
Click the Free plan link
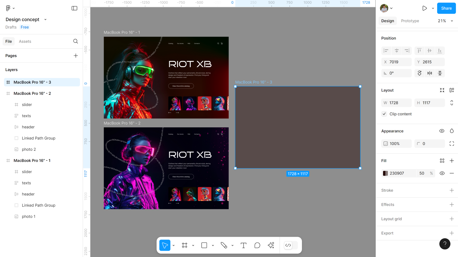[25, 27]
